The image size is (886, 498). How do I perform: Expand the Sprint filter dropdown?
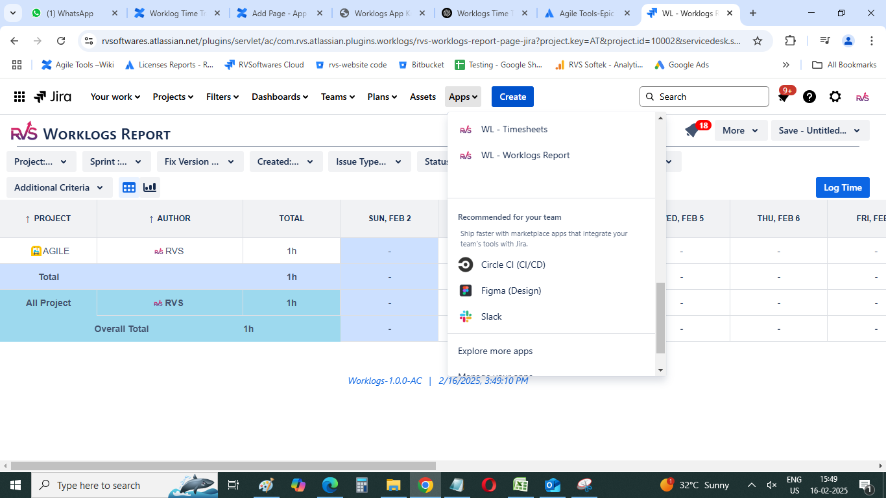click(x=117, y=161)
